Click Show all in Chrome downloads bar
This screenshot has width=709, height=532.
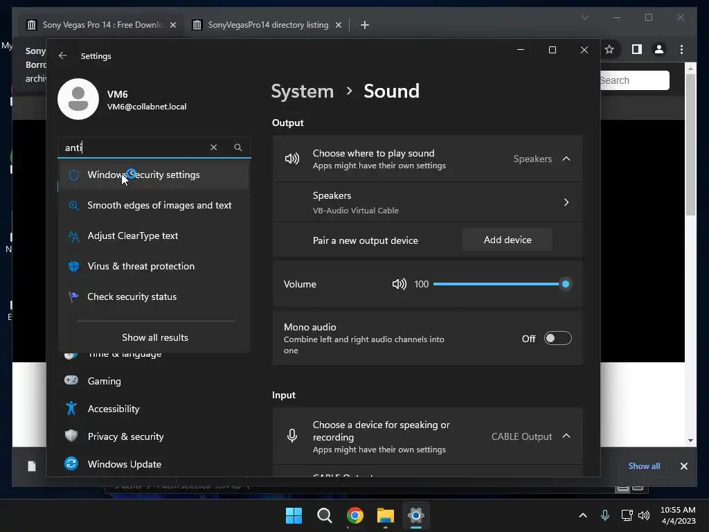click(644, 466)
